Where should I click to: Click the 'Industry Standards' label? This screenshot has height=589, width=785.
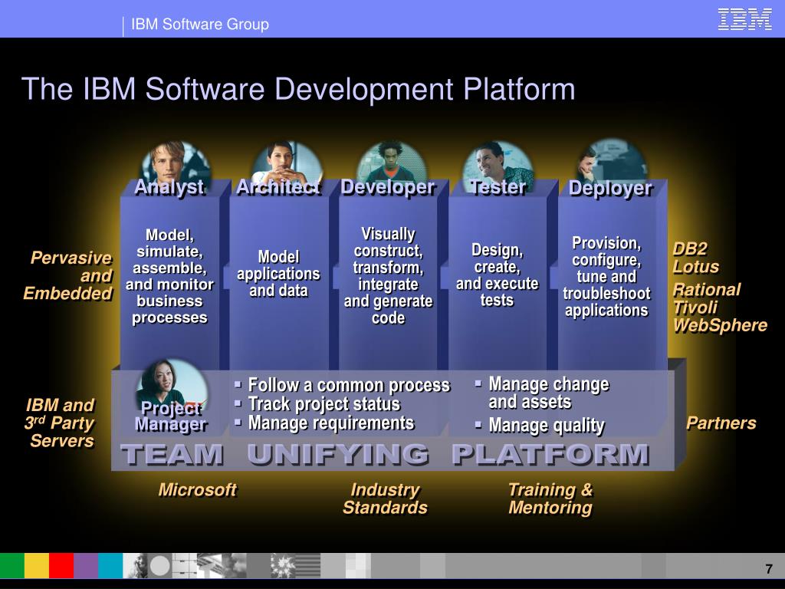coord(385,499)
